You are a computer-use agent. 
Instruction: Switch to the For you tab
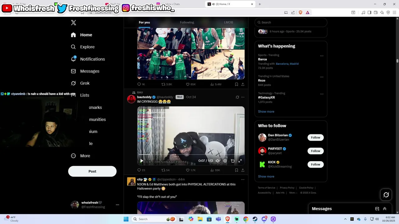(144, 22)
